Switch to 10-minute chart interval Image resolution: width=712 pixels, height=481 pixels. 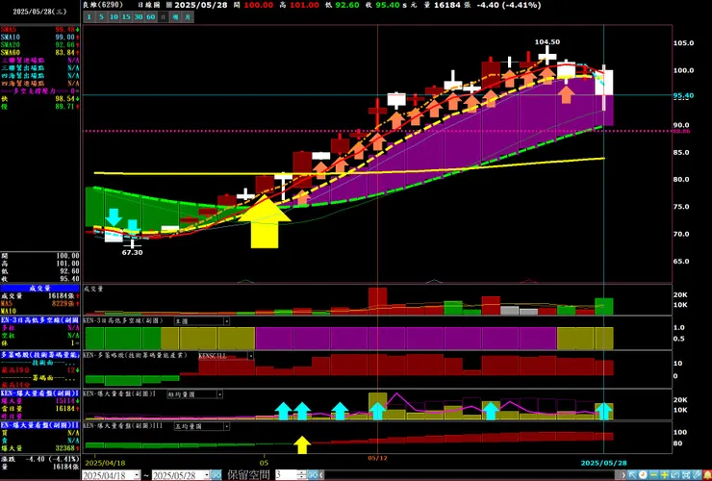click(114, 17)
